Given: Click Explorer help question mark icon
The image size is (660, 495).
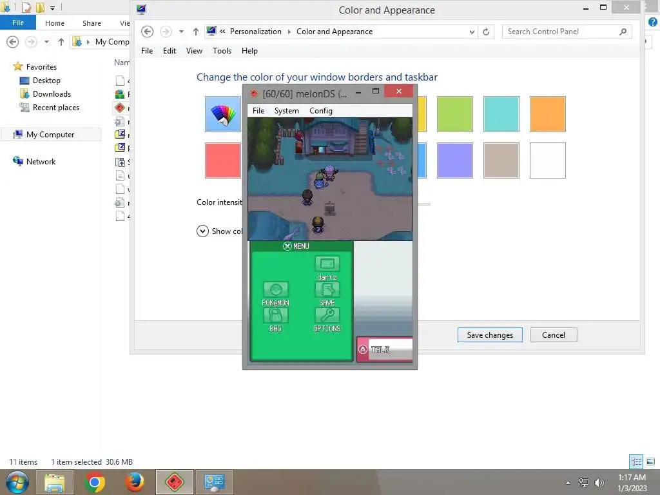Looking at the screenshot, I should click(x=653, y=23).
